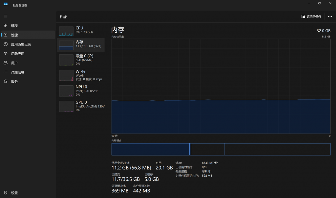This screenshot has width=336, height=198.
Task: Open 详细信息 details list icon
Action: 6,72
